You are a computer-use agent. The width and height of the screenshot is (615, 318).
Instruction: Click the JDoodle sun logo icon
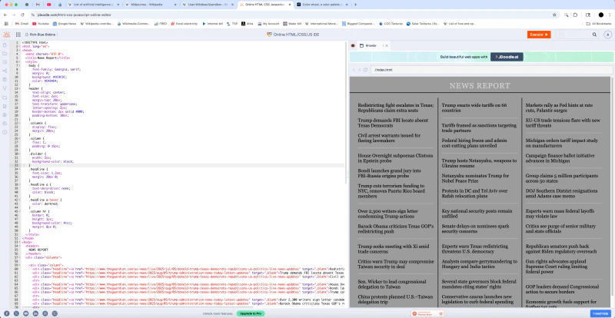[7, 35]
